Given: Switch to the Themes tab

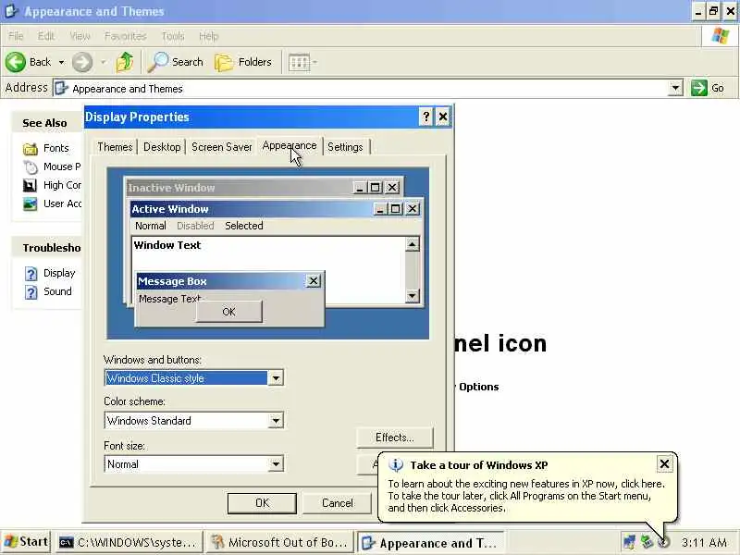Looking at the screenshot, I should click(x=115, y=147).
